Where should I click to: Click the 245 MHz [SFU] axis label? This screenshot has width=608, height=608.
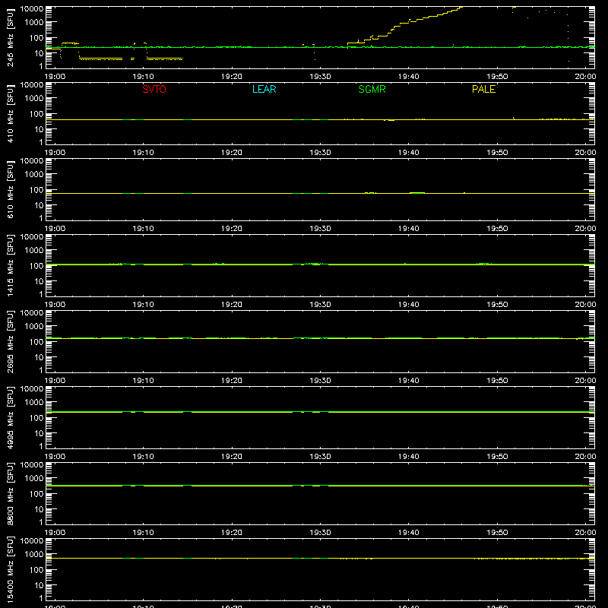[10, 38]
